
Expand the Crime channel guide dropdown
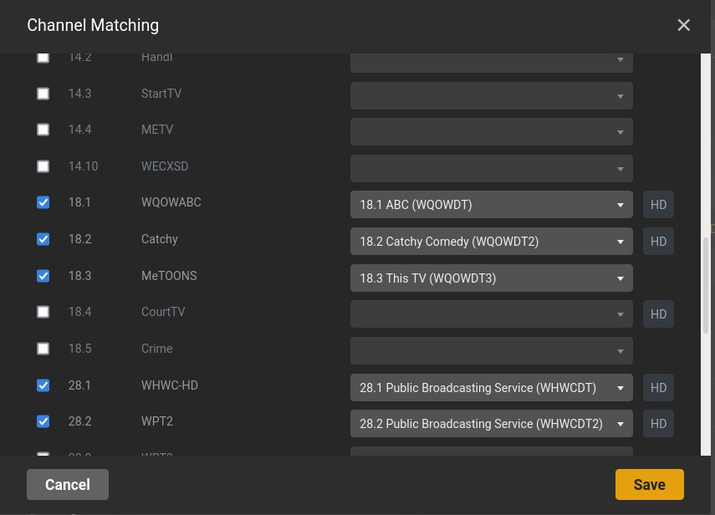[492, 351]
